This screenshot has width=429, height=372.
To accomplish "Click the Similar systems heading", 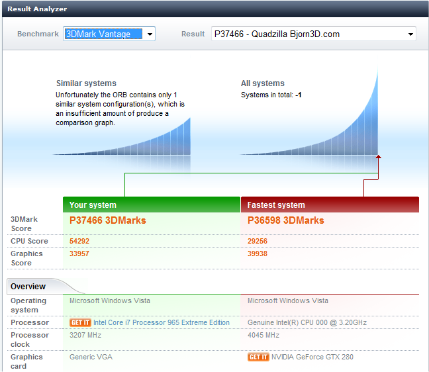I will point(86,83).
